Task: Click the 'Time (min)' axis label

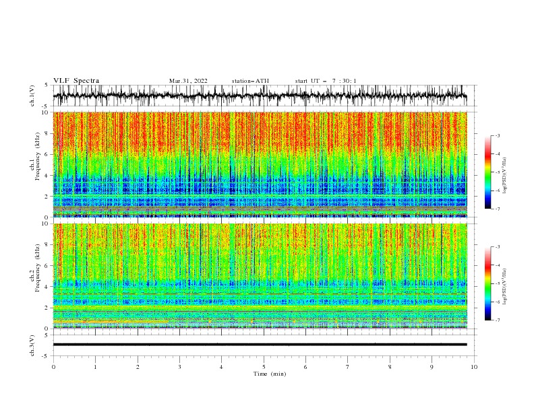Action: 270,374
